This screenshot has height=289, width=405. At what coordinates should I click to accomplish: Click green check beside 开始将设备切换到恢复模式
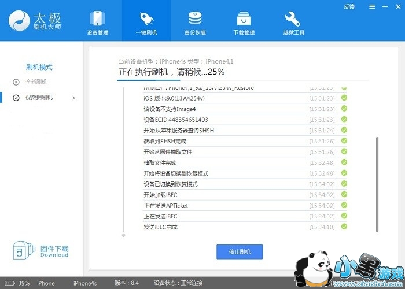click(344, 173)
